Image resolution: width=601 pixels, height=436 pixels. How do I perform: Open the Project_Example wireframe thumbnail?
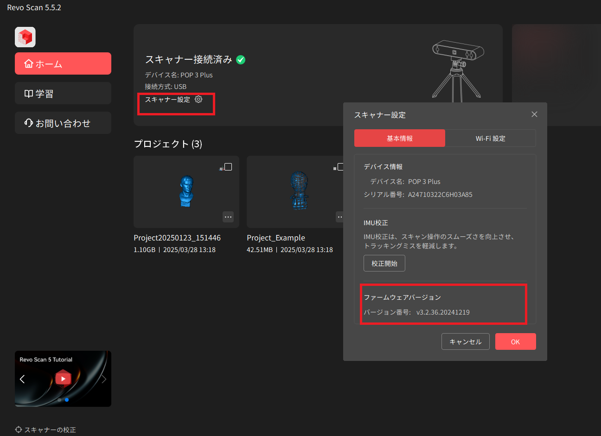coord(299,191)
